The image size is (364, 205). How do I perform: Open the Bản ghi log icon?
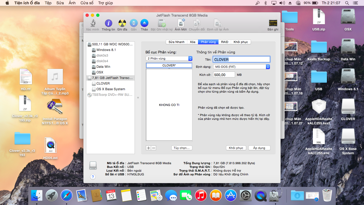click(273, 23)
